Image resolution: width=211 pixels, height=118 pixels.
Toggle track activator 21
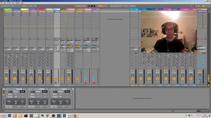point(31,79)
